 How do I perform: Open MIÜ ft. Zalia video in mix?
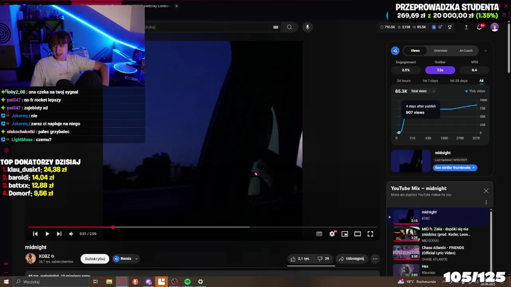coord(439,234)
